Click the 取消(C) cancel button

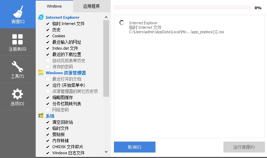(135, 147)
